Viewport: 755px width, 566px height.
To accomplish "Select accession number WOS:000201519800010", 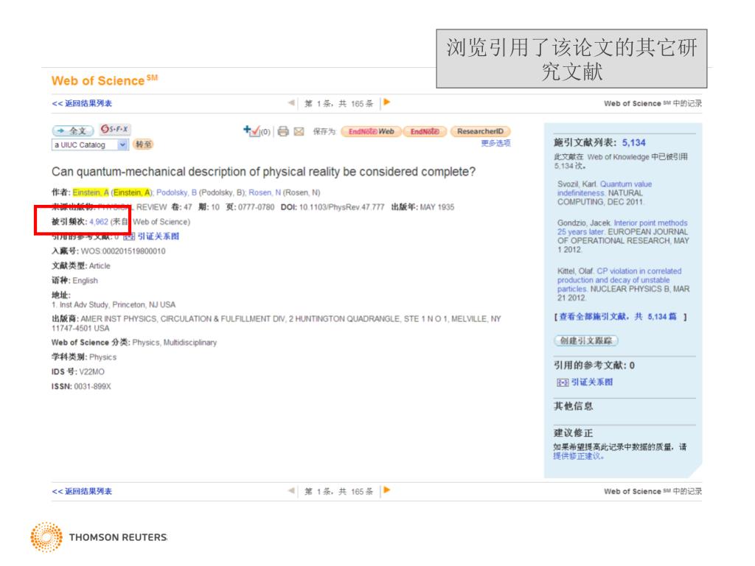I will coord(123,251).
